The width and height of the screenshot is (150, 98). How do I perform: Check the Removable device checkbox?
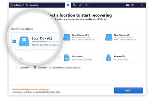point(102,58)
